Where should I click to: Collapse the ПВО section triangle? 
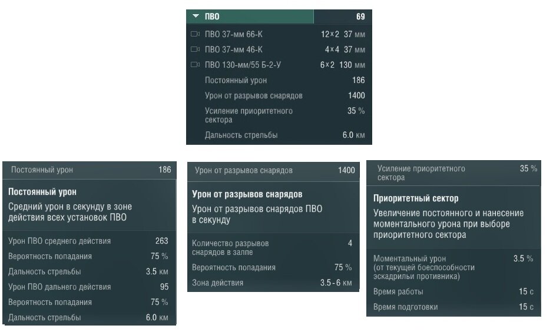196,16
